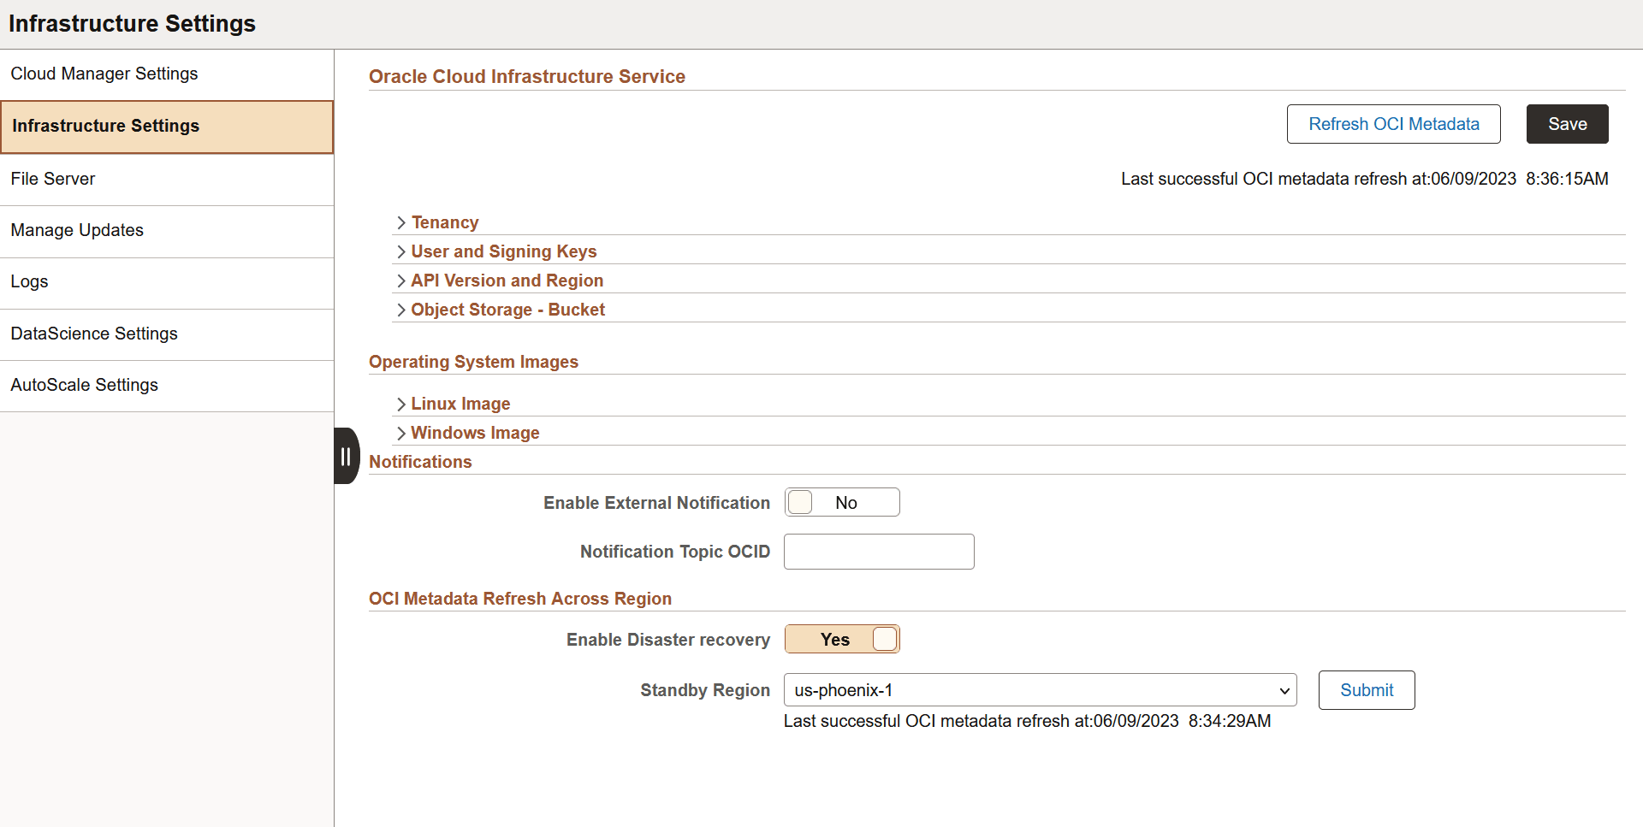This screenshot has height=827, width=1643.
Task: Open the Cloud Manager Settings page
Action: 104,74
